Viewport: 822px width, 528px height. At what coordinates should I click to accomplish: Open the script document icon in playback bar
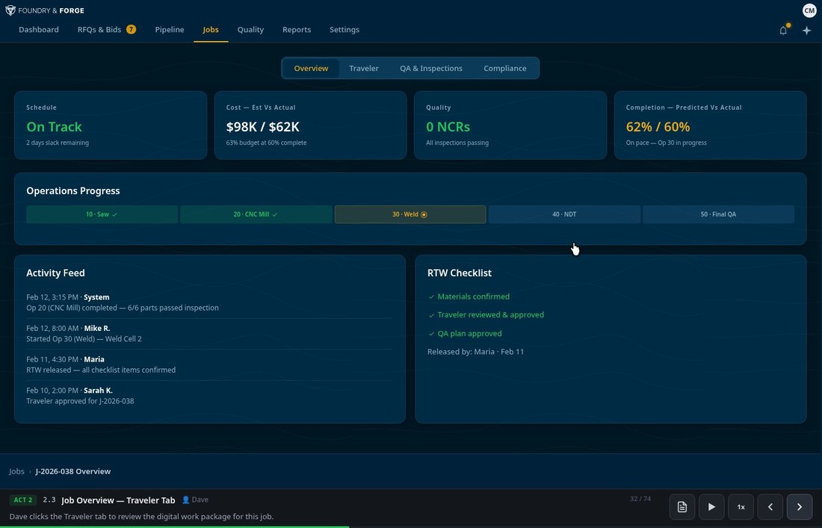(682, 506)
